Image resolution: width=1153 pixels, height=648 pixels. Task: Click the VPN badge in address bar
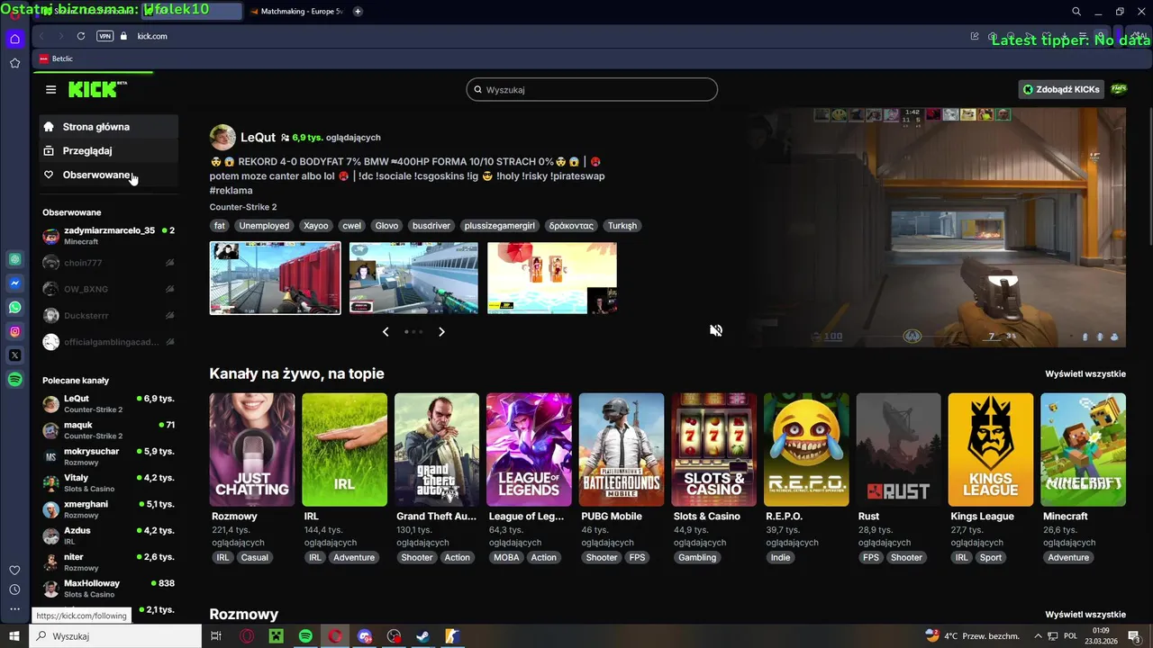104,36
